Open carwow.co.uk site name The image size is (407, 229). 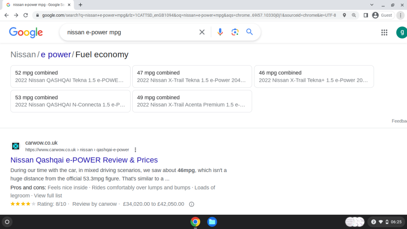[41, 143]
